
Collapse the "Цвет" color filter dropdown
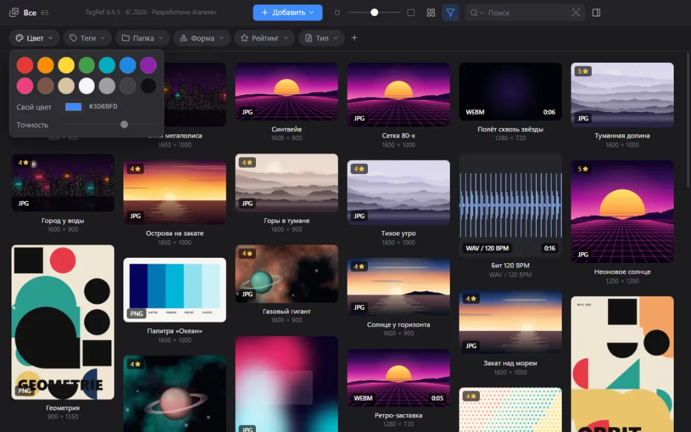tap(35, 38)
